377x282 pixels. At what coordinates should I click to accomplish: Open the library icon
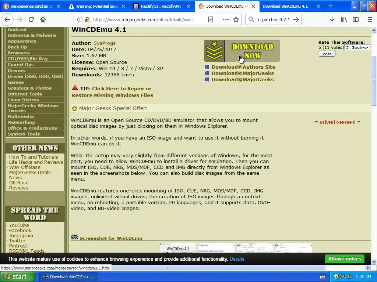[344, 19]
